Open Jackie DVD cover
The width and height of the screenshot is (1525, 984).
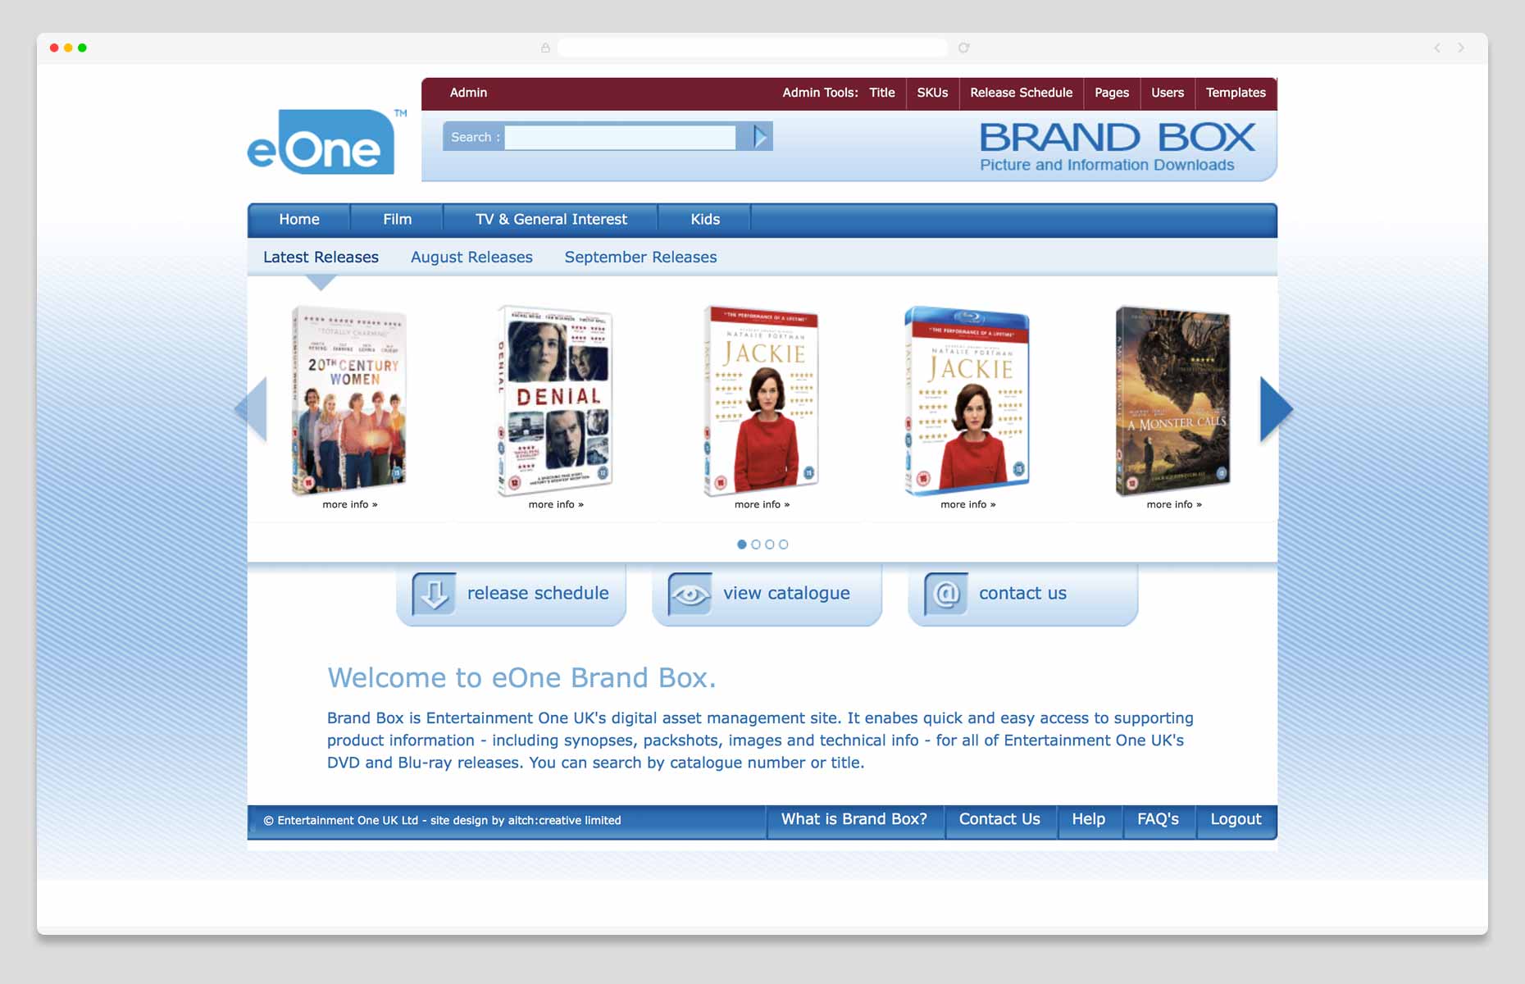[x=762, y=400]
